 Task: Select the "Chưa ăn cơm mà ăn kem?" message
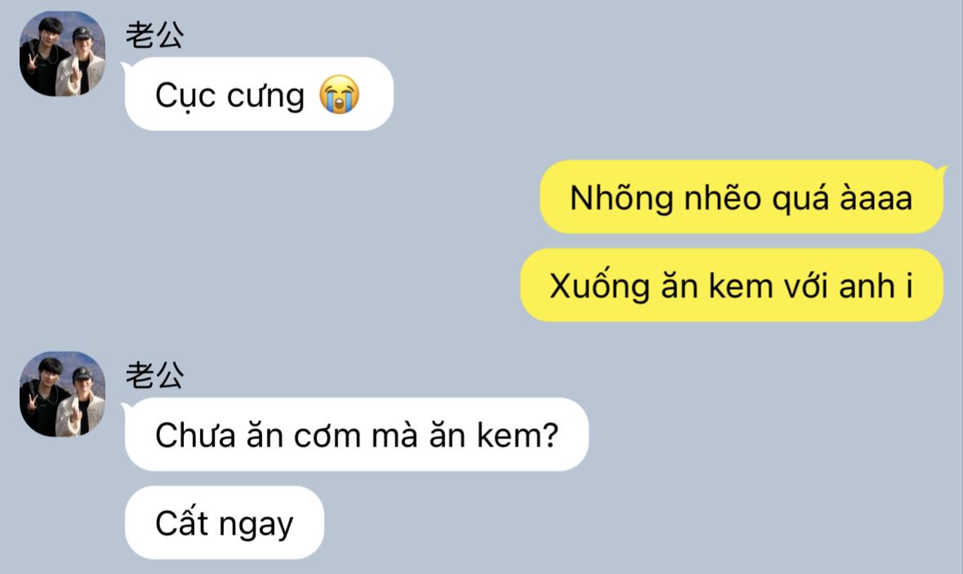tap(357, 434)
